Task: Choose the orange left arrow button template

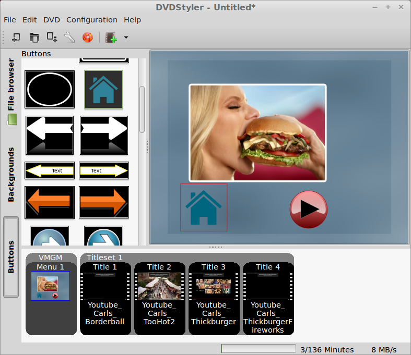Action: [50, 202]
